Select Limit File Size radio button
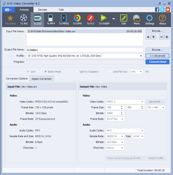The image size is (173, 175). pyautogui.click(x=110, y=71)
